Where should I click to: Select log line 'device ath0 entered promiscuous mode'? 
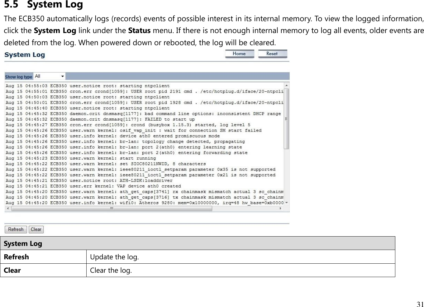(x=112, y=136)
